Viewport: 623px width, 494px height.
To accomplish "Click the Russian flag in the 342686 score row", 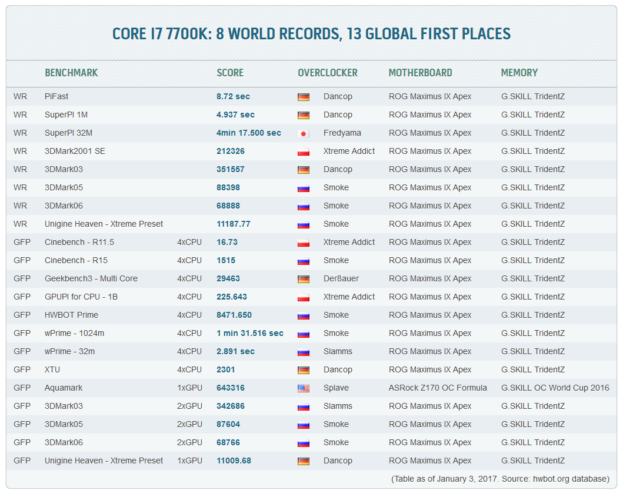I will point(304,406).
